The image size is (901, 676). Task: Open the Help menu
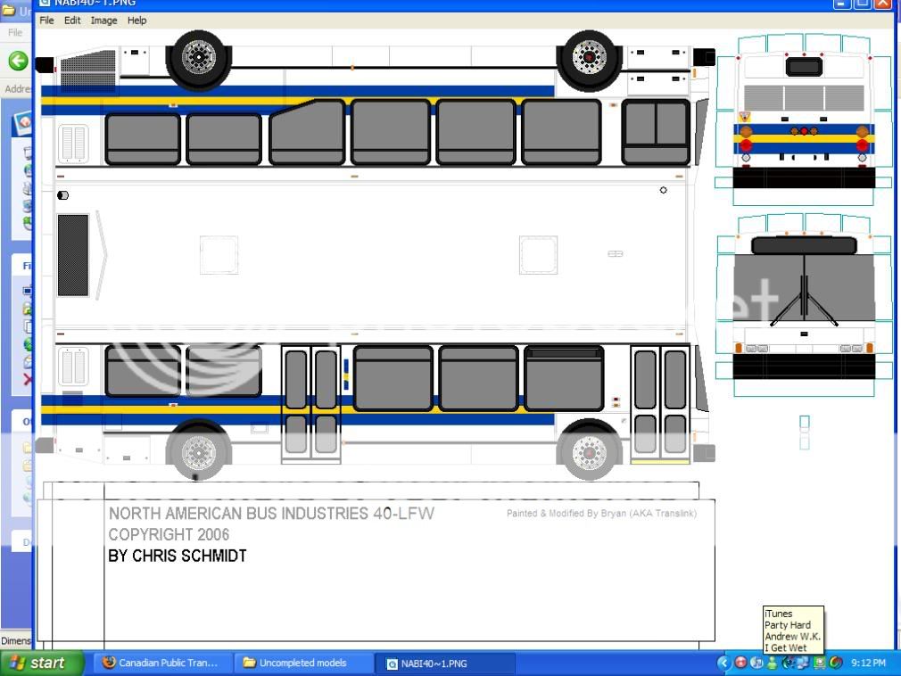tap(136, 20)
